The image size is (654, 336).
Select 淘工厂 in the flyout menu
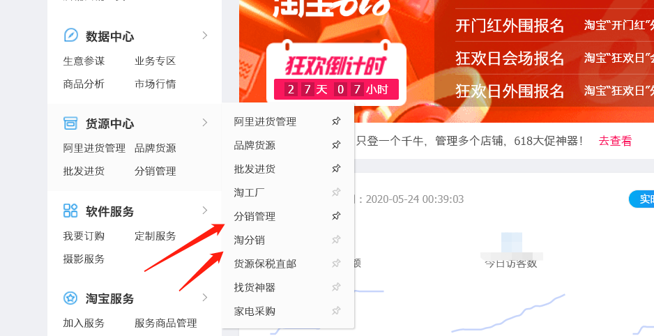click(250, 192)
